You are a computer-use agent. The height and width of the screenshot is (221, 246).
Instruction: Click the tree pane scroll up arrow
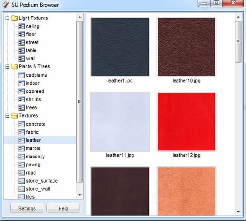80,17
